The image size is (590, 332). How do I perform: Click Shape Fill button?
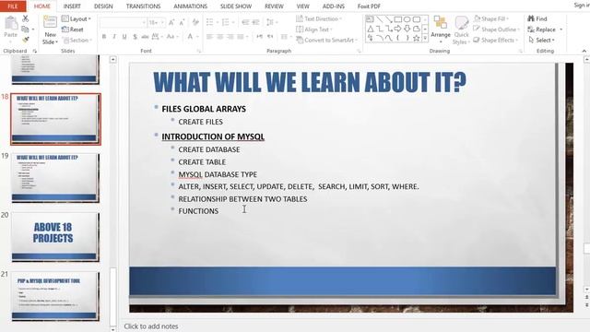point(491,18)
